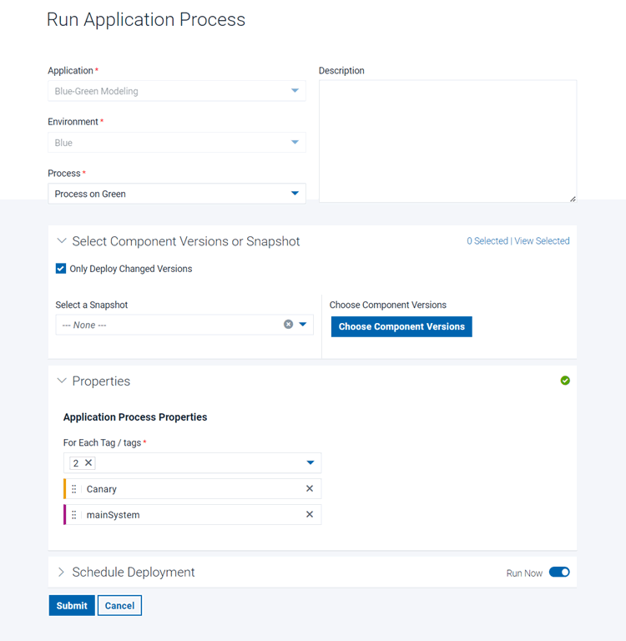Screen dimensions: 626x641
Task: Collapse the Properties section
Action: tap(61, 381)
